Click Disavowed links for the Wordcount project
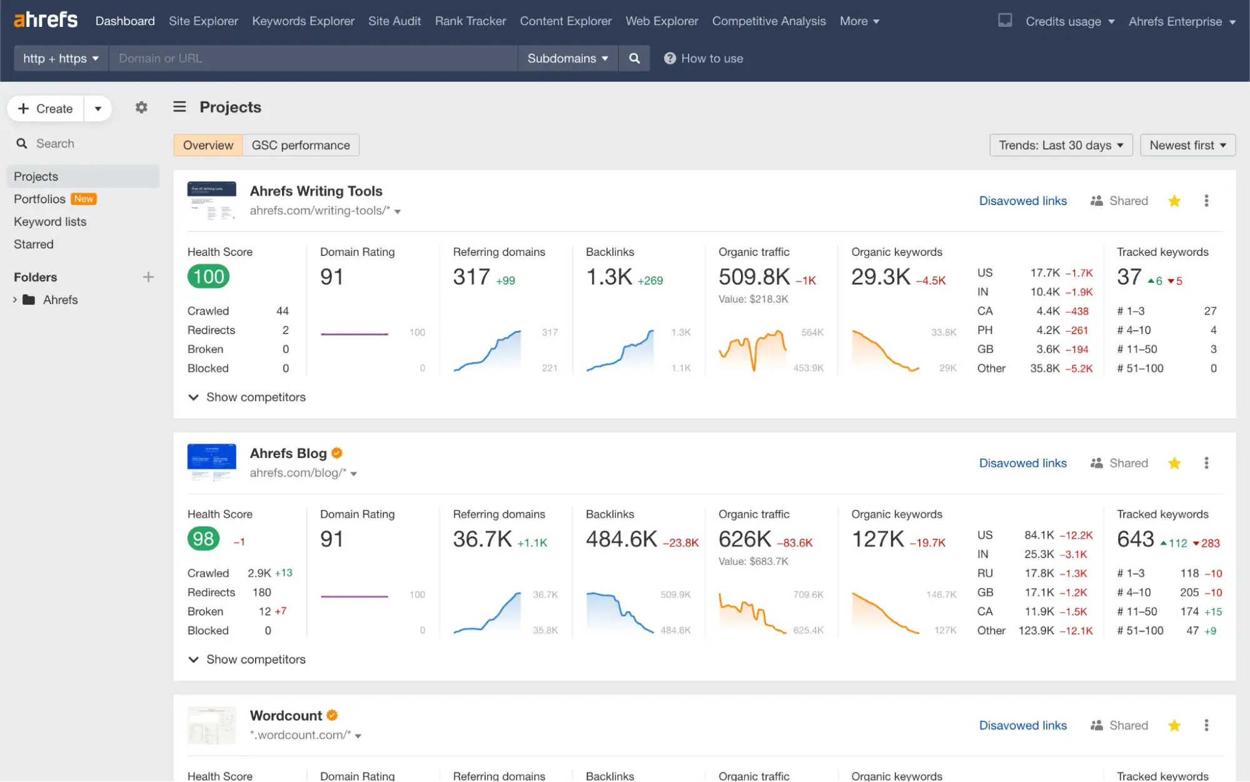1250x782 pixels. coord(1022,725)
